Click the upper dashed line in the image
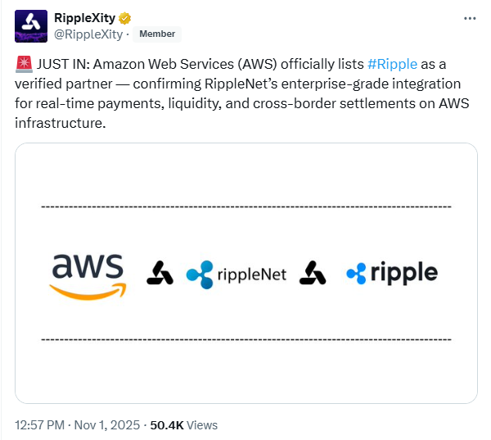The image size is (491, 440). 245,207
